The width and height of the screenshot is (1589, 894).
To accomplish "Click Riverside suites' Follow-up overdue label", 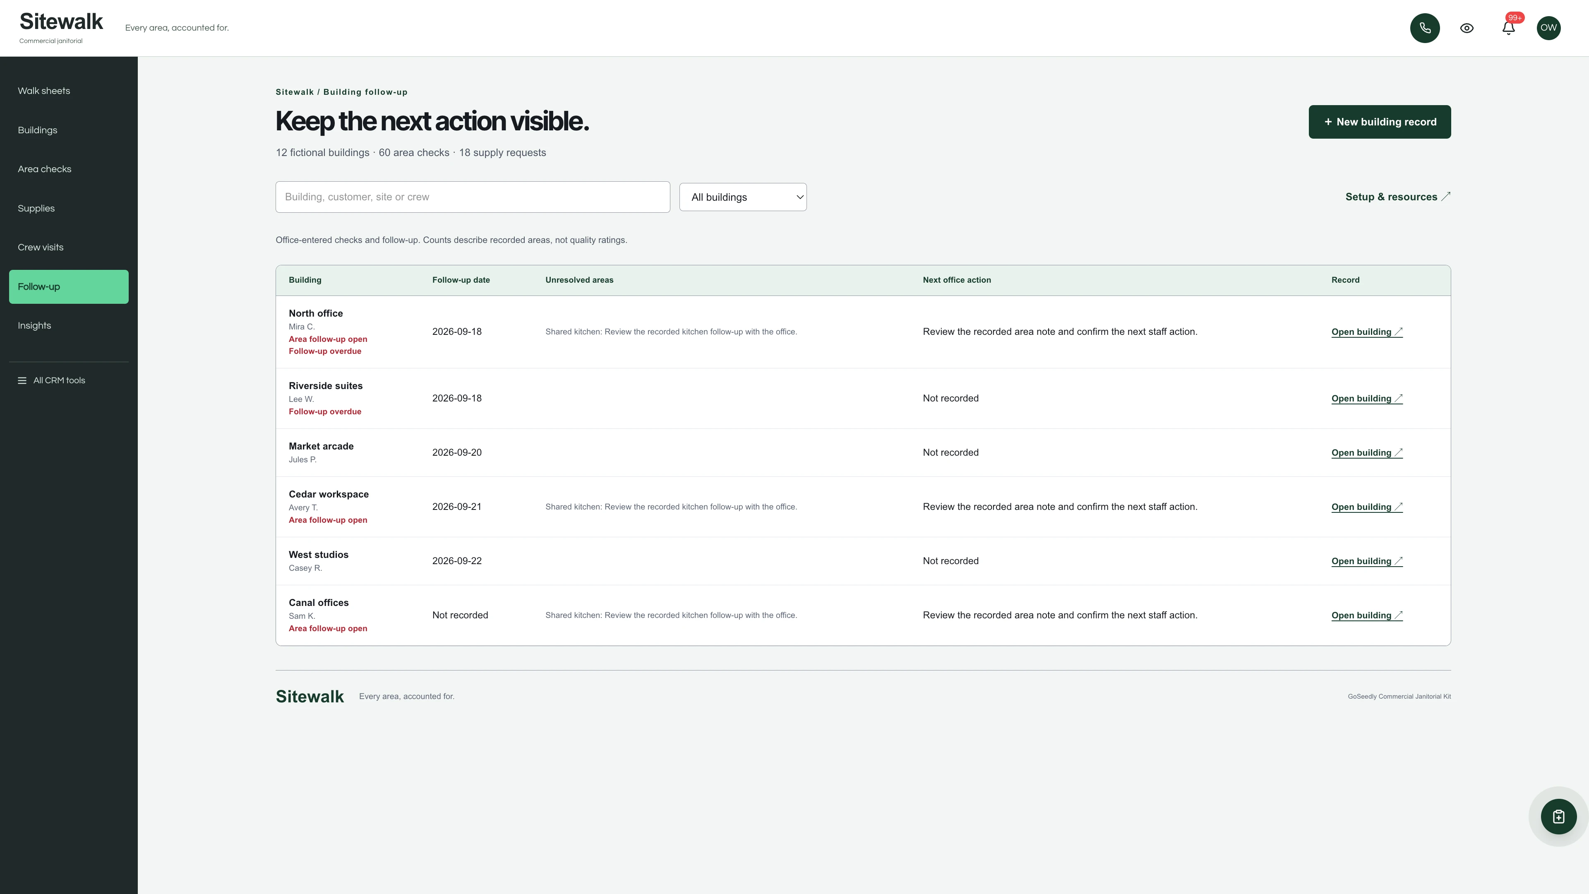I will [325, 412].
